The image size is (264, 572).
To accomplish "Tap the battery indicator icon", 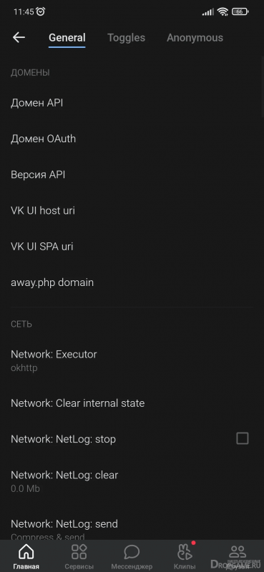I will click(240, 11).
